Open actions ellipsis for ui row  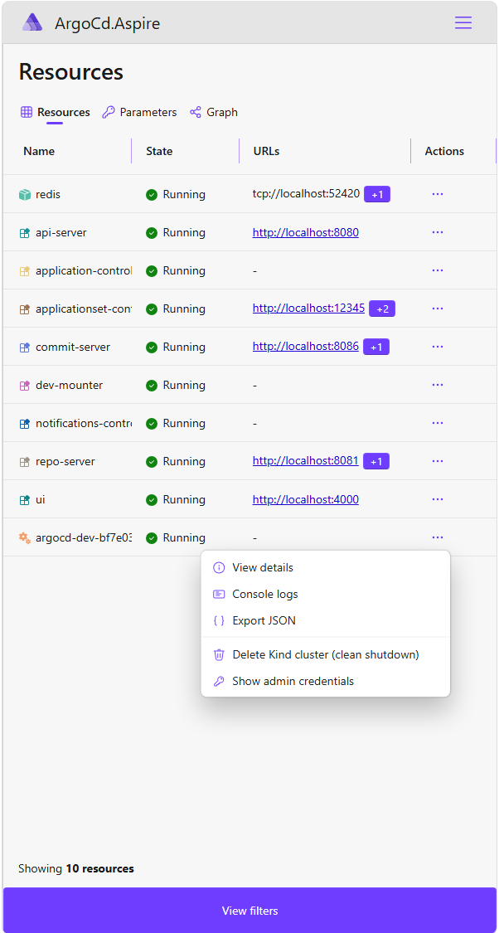pos(438,498)
